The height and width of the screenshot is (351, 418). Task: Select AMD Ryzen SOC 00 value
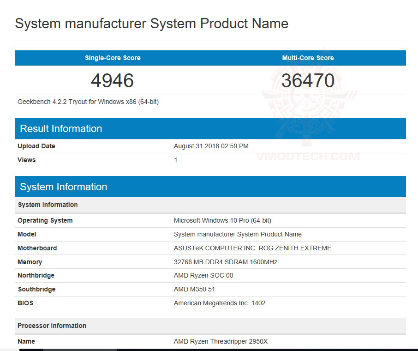(x=203, y=275)
